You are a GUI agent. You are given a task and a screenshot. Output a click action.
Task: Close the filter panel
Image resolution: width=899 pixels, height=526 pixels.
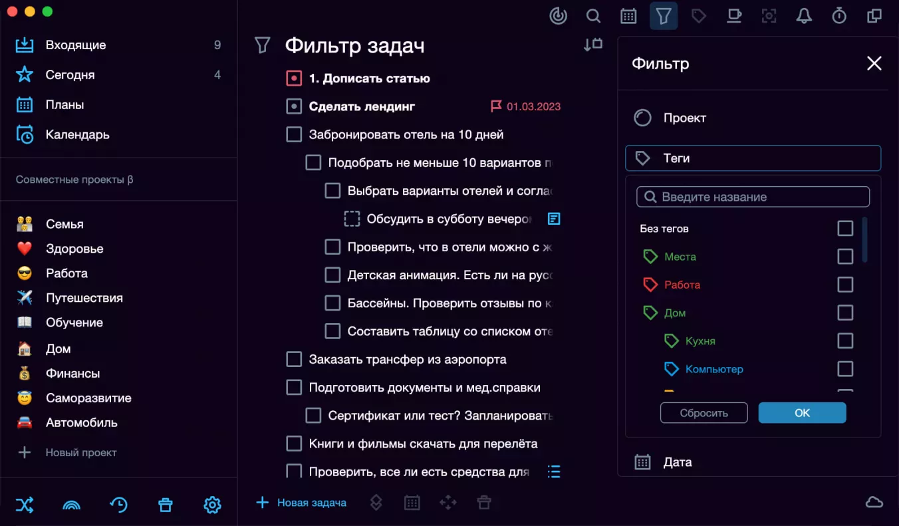[874, 63]
